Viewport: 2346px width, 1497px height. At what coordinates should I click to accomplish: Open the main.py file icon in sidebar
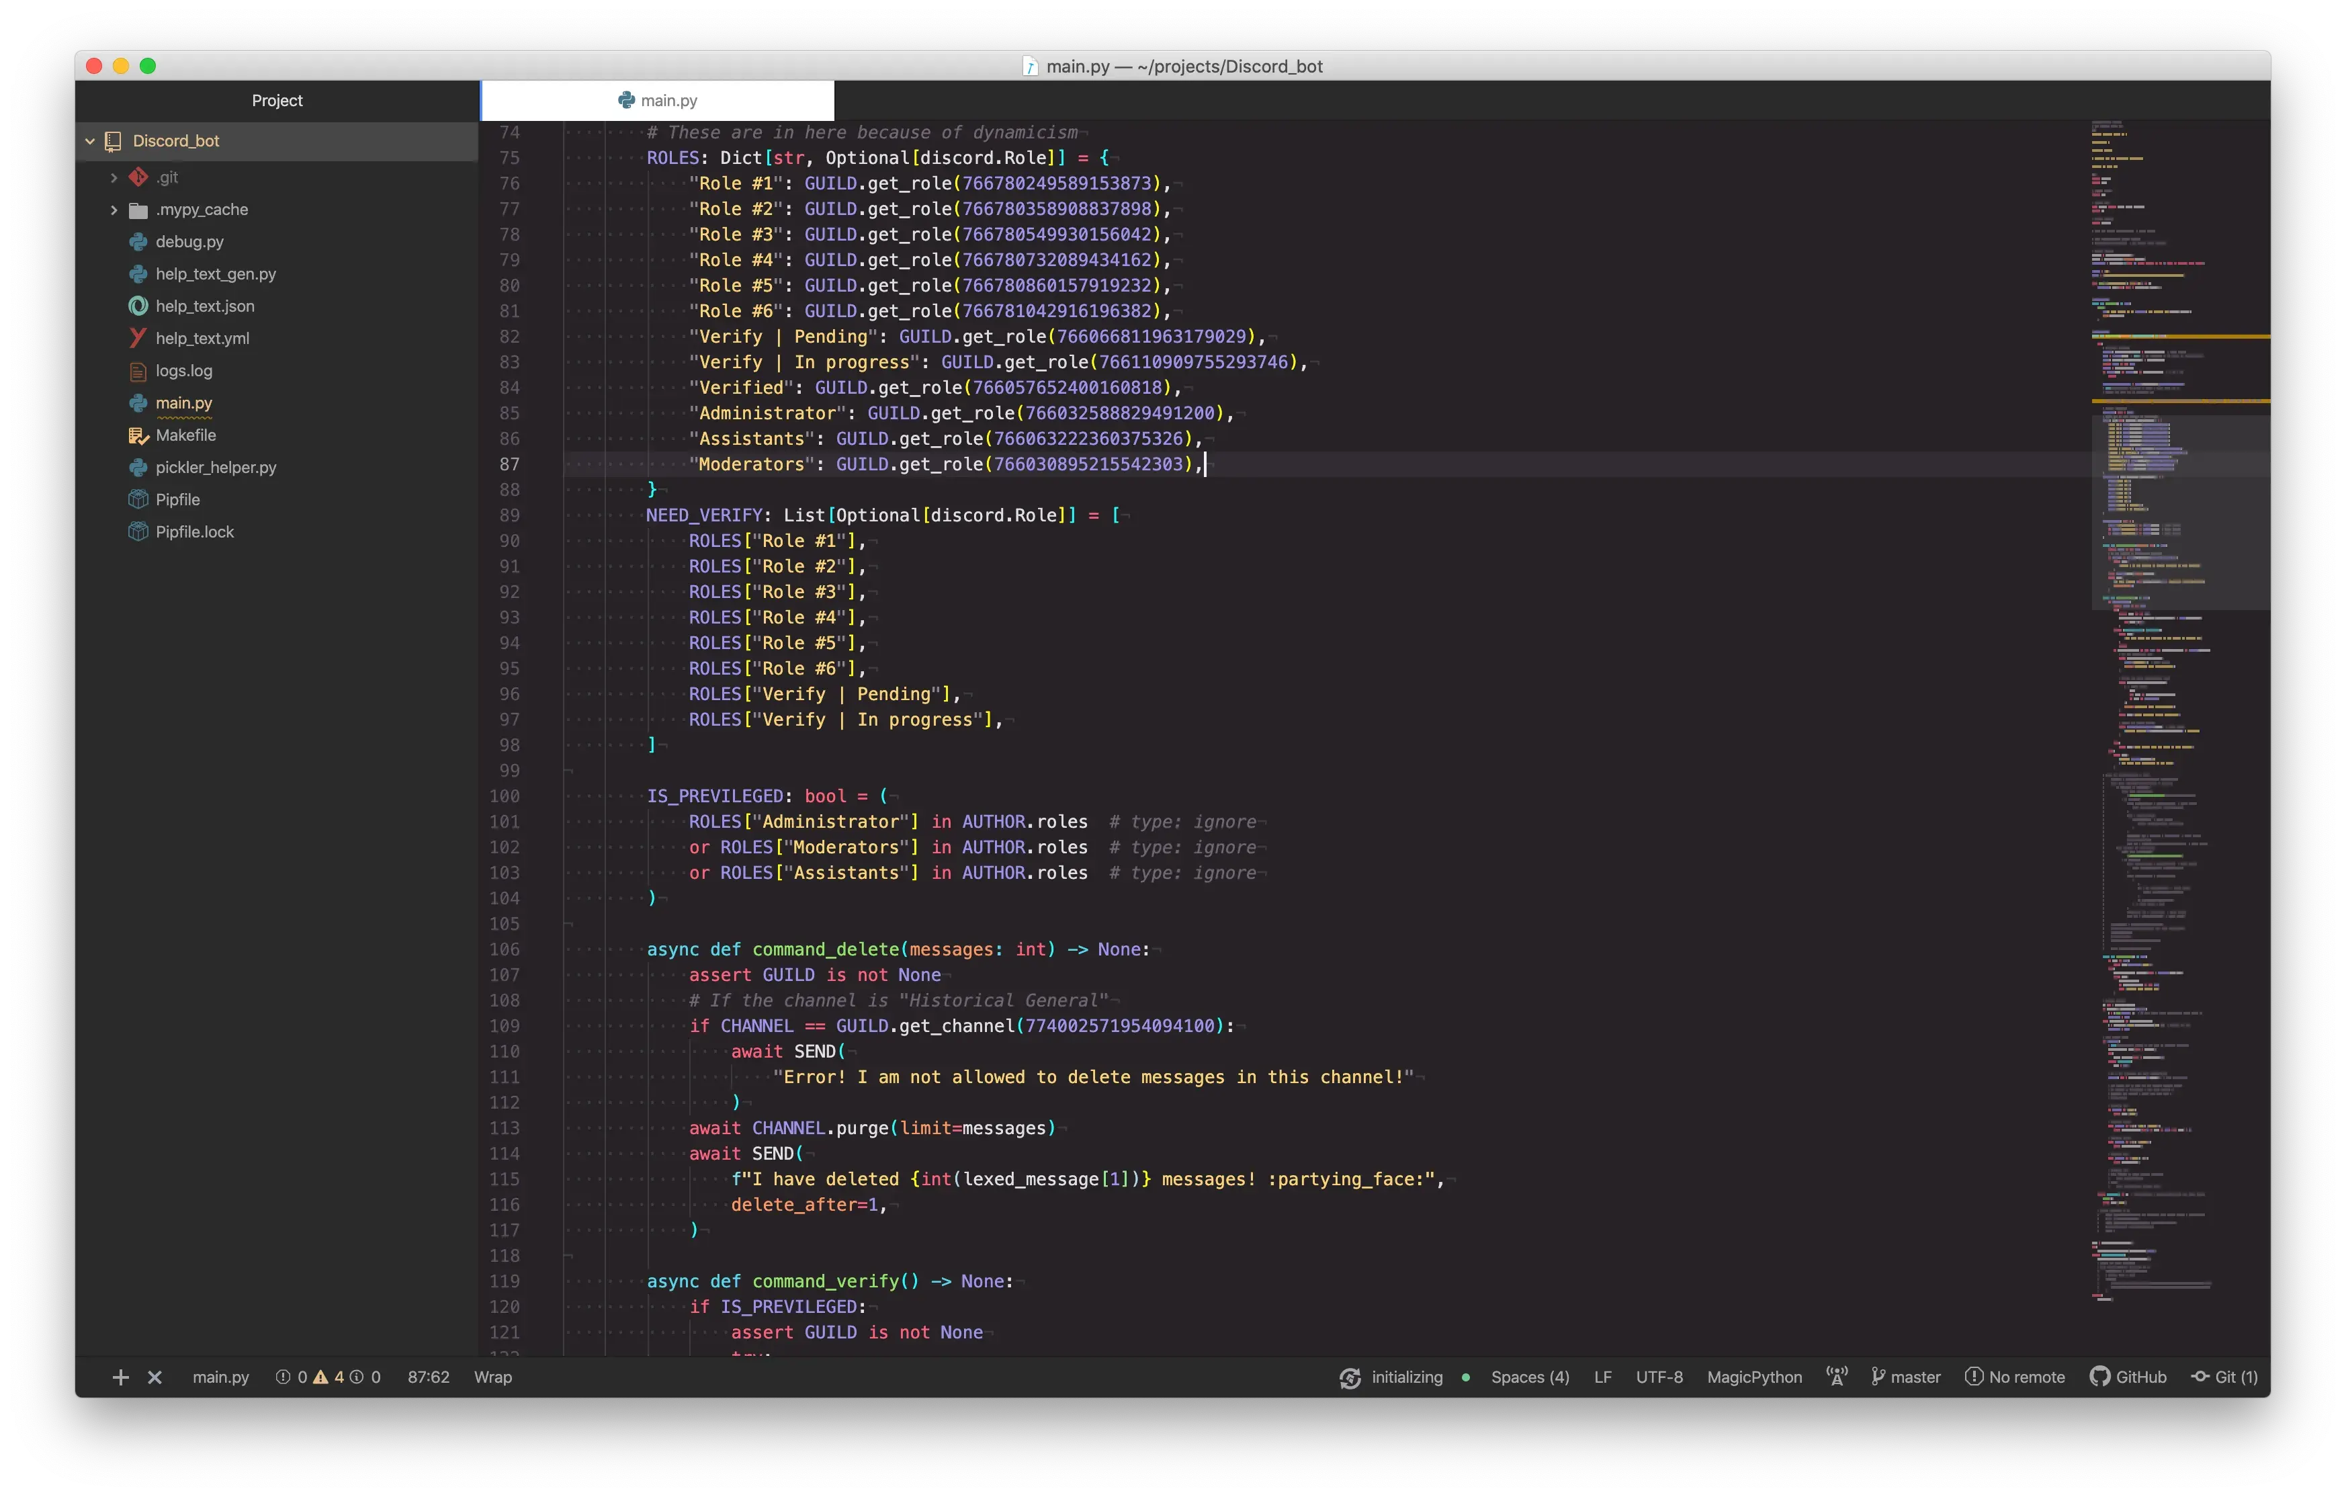[137, 402]
